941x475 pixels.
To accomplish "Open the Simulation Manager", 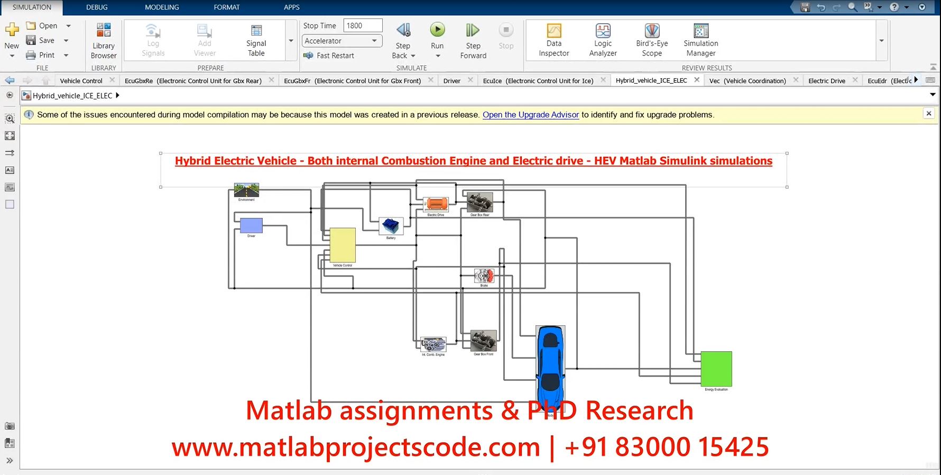I will click(x=701, y=40).
